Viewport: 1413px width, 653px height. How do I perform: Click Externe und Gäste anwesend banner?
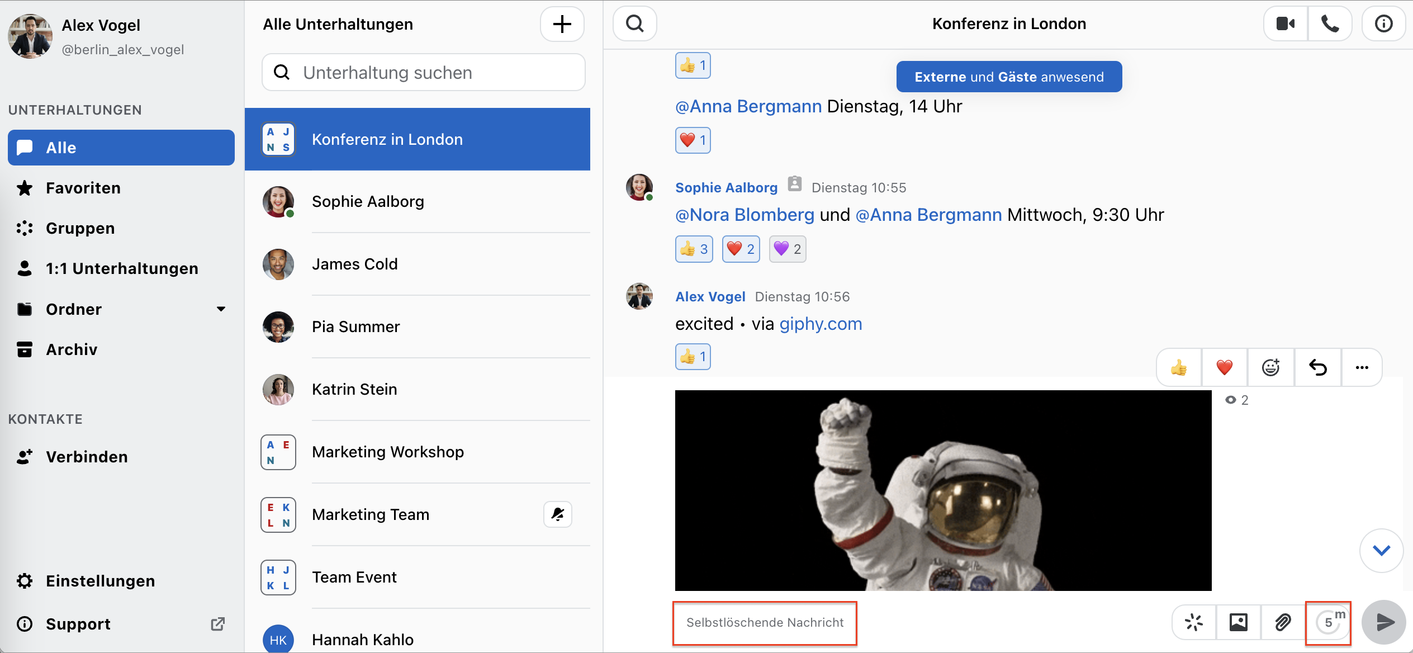(1009, 77)
